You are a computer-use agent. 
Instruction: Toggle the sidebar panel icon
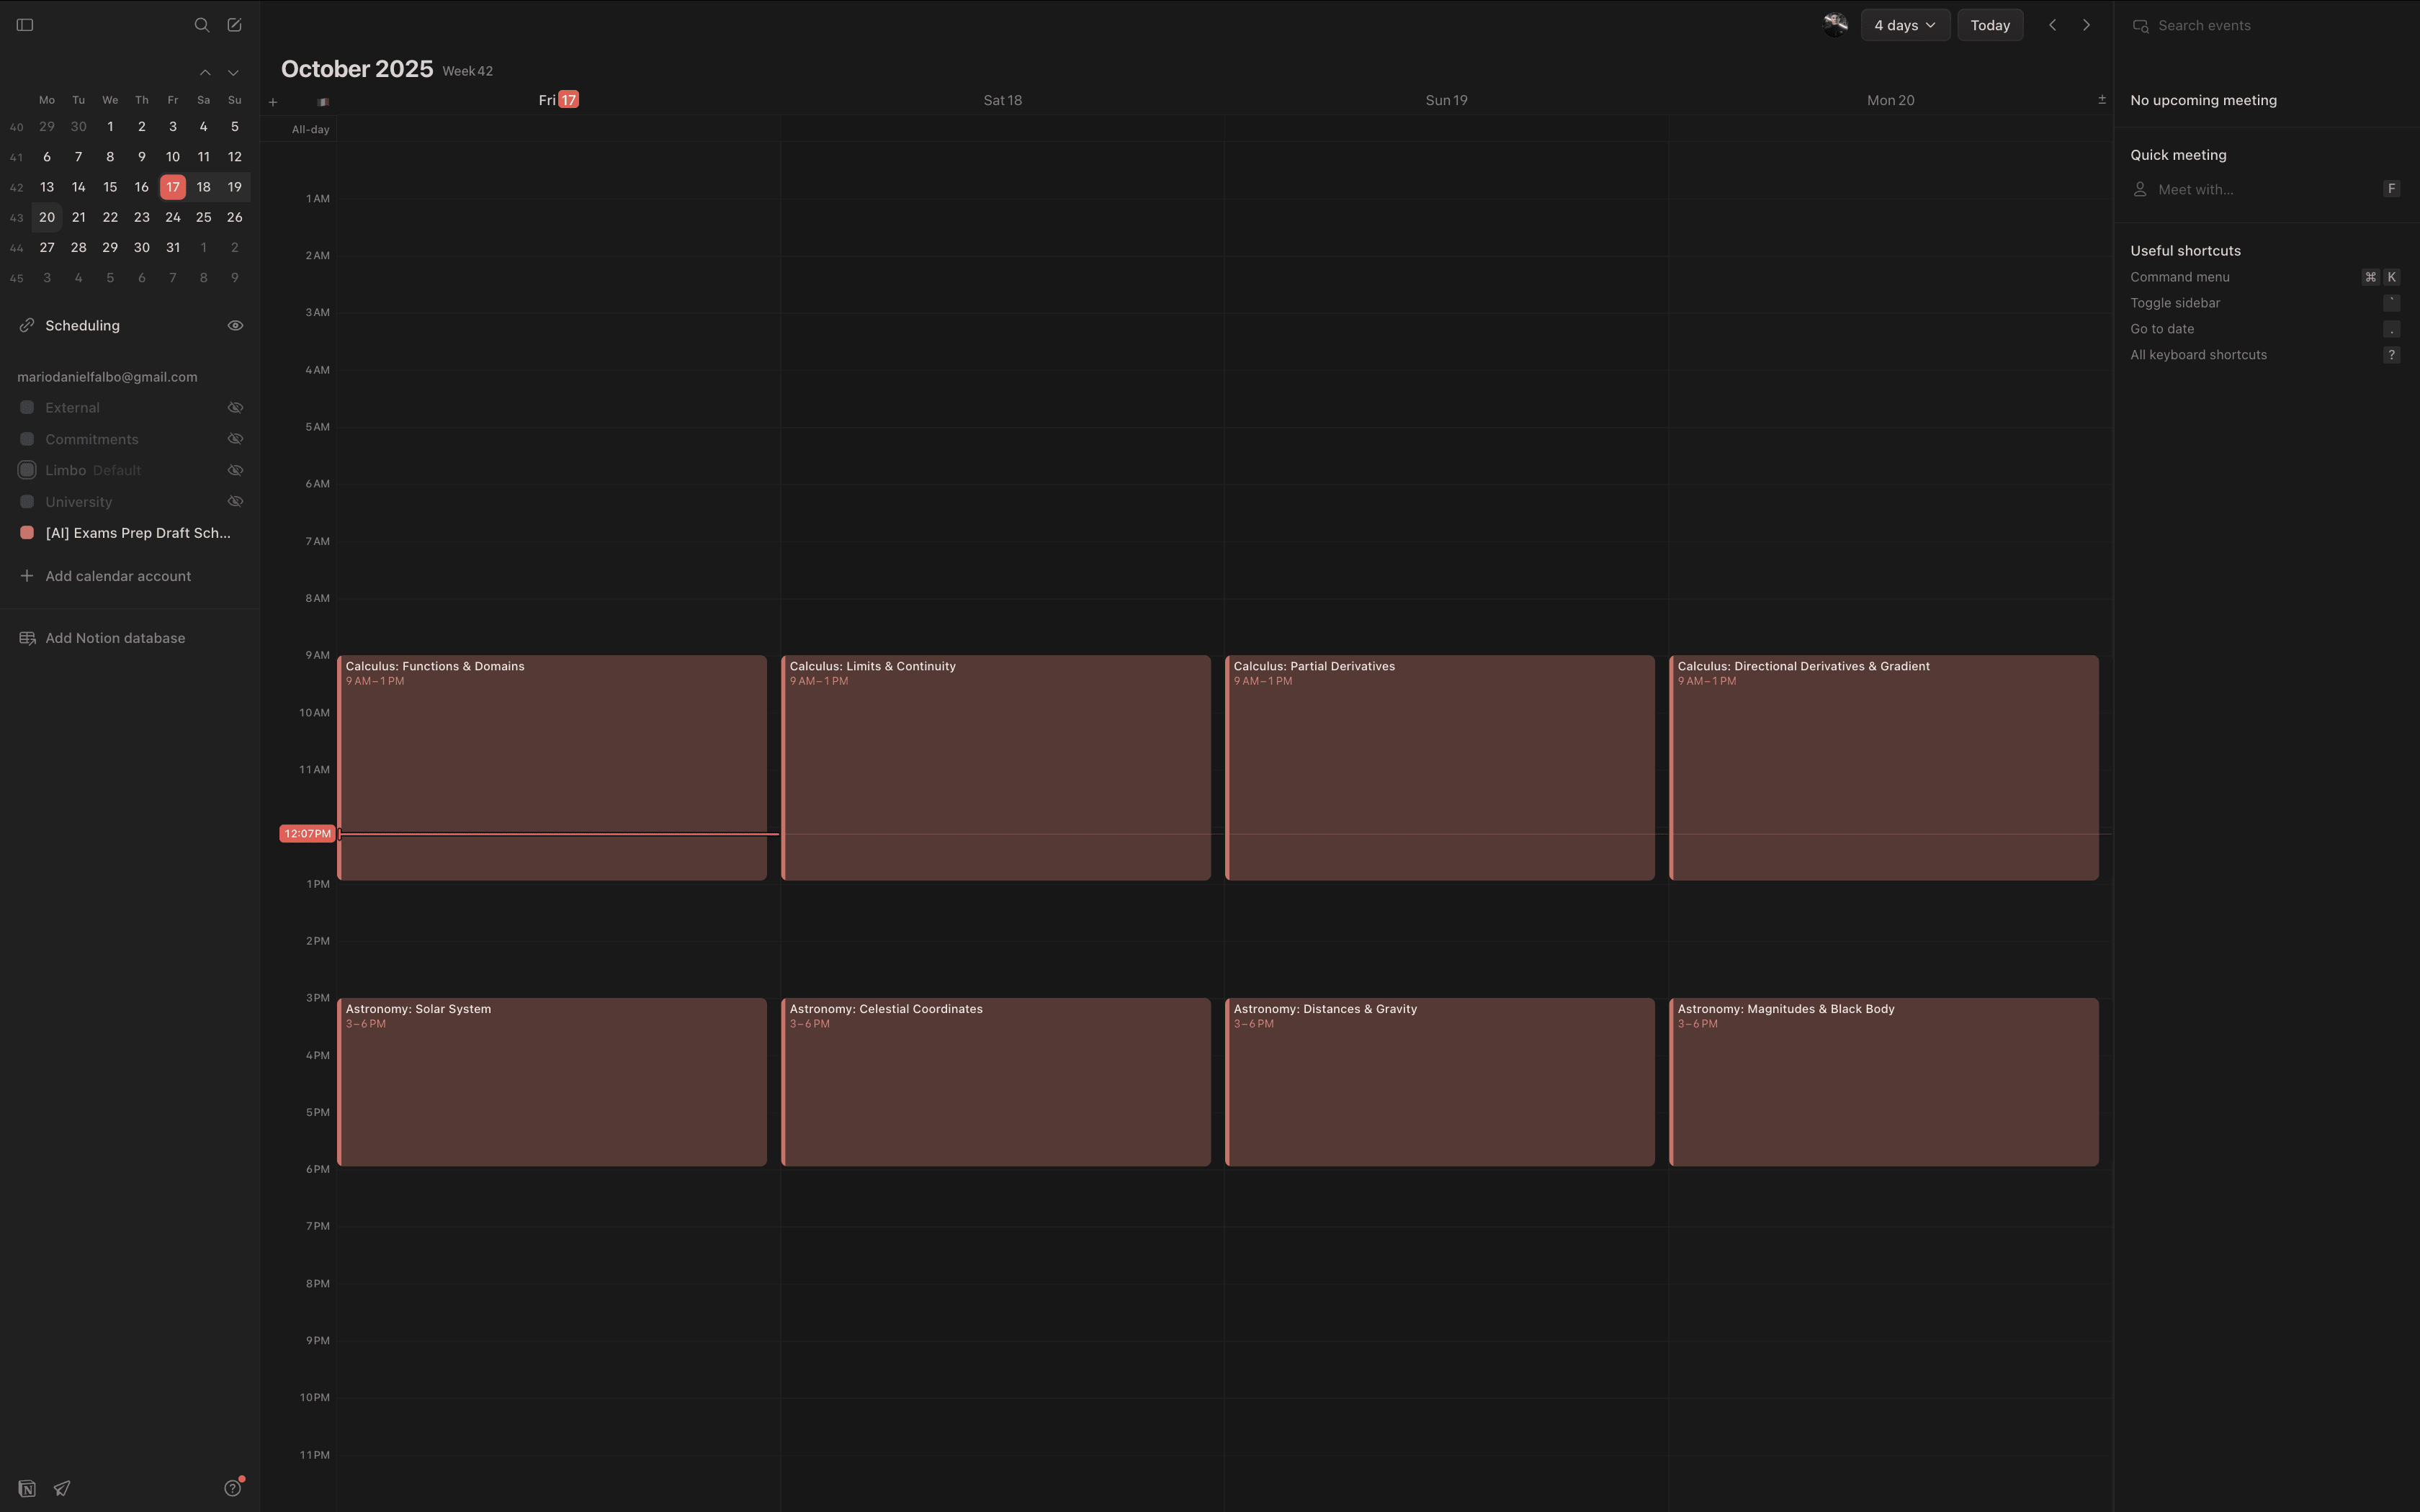25,25
